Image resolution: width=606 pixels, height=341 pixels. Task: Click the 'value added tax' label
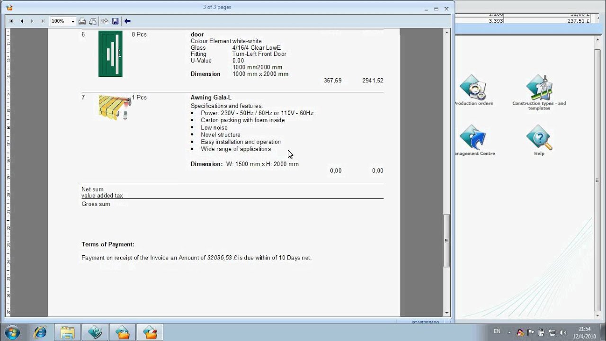click(102, 196)
